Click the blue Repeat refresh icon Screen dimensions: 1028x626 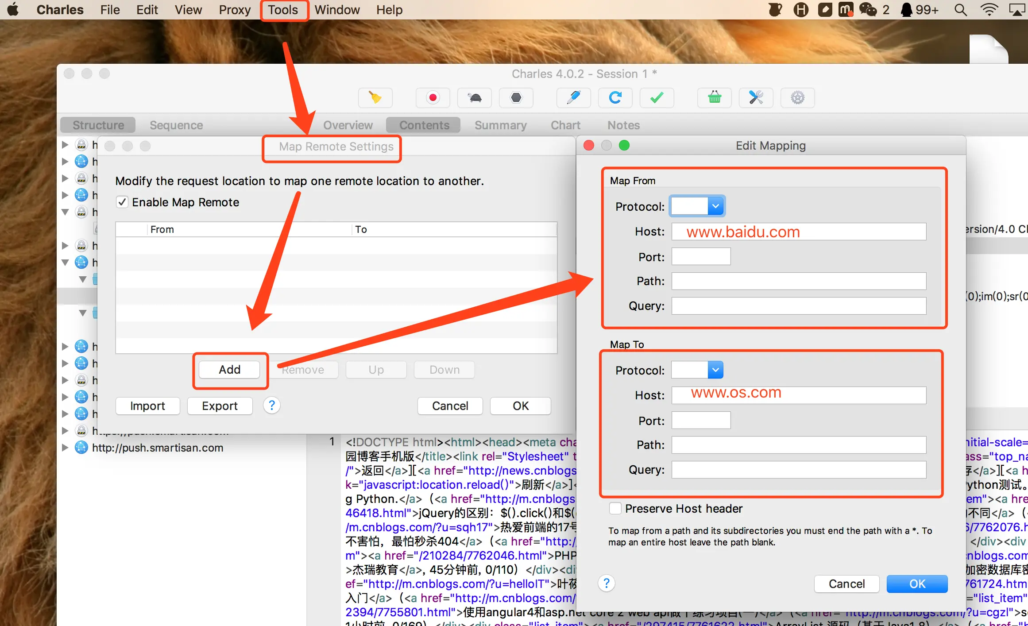tap(615, 98)
